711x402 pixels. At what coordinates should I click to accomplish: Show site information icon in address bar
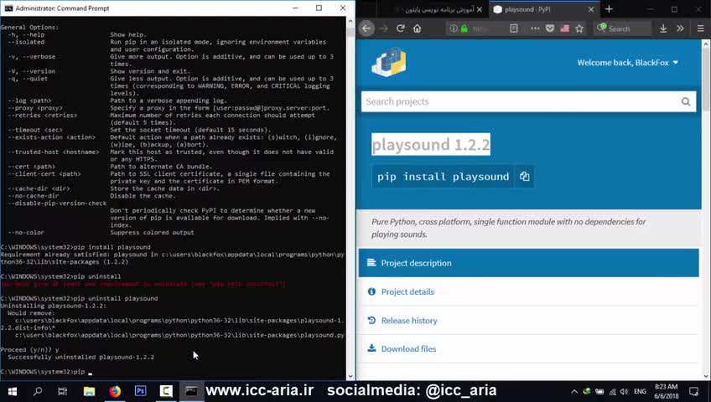454,28
